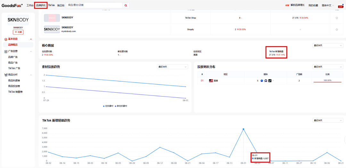The height and width of the screenshot is (168, 346).
Task: Open 商品广告 in the sidebar
Action: coord(13,63)
